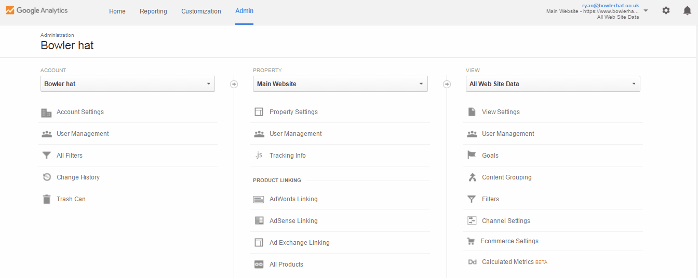
Task: Expand the account switcher arrow in header
Action: click(x=646, y=10)
